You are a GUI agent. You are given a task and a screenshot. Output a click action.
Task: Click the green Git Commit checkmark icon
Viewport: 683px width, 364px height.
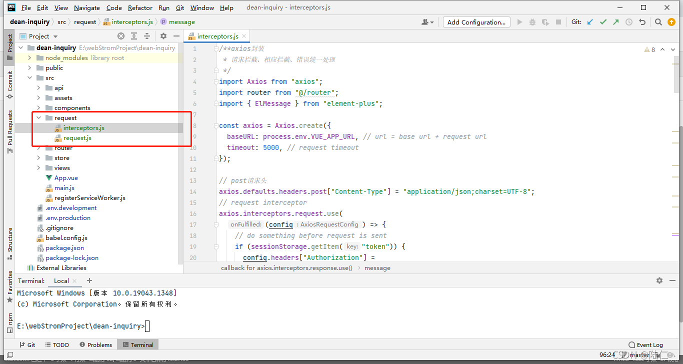click(x=603, y=22)
